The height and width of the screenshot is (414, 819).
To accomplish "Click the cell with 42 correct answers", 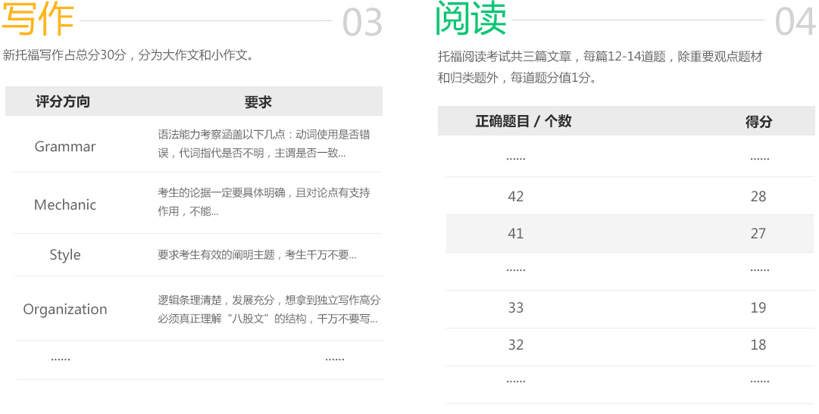I will pyautogui.click(x=515, y=196).
